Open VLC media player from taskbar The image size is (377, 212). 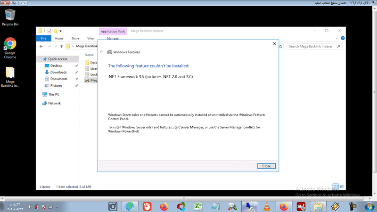267,206
